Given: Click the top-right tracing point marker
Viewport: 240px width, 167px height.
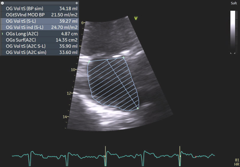Looking at the screenshot, I should [124, 58].
